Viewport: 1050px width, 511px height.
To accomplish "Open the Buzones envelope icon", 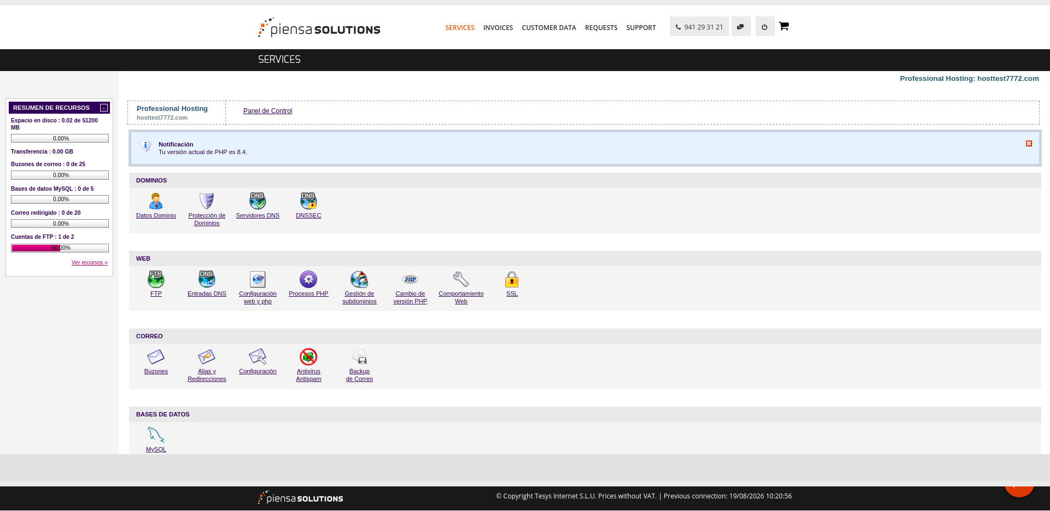I will tap(156, 357).
